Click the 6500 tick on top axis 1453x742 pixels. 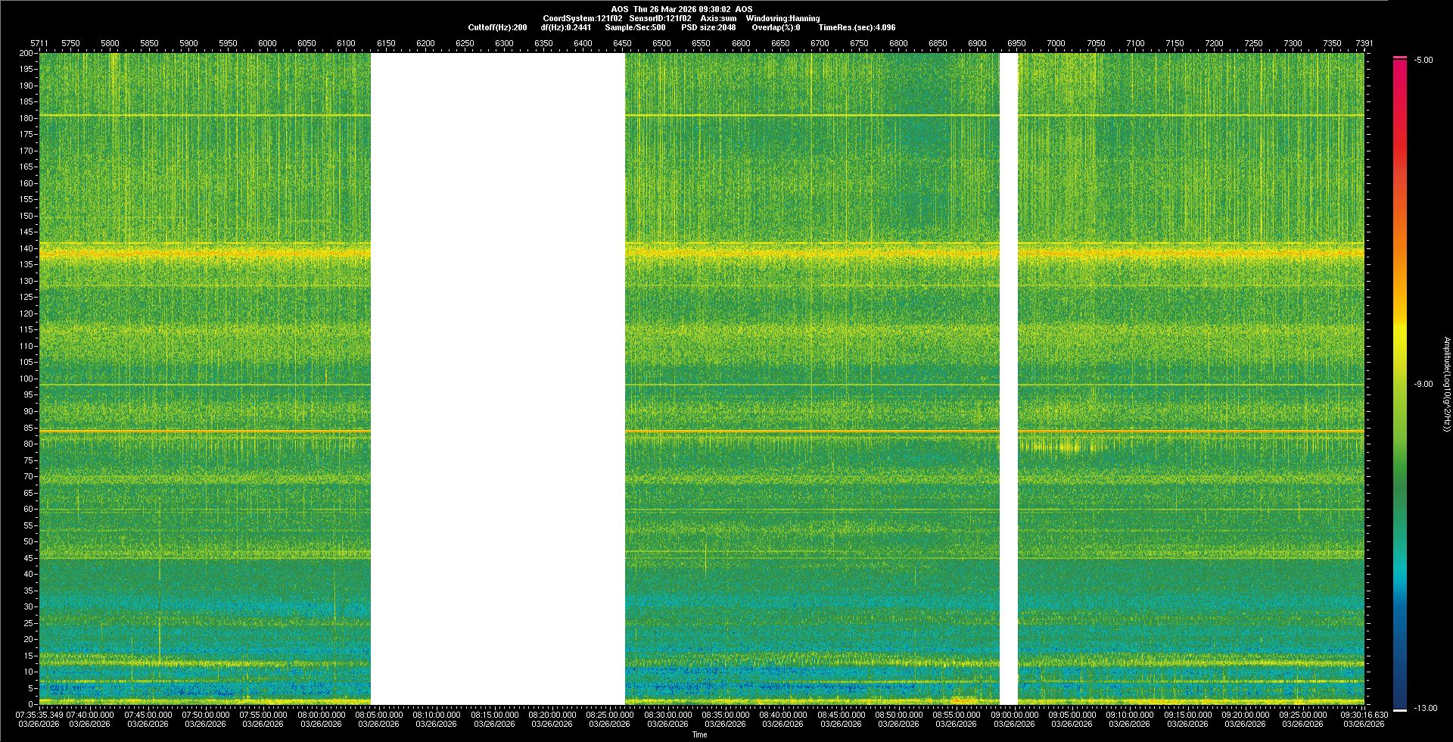pyautogui.click(x=661, y=43)
